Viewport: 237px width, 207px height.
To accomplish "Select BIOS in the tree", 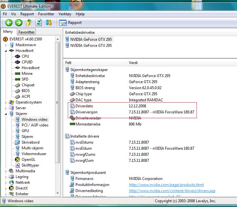I will 25,91.
